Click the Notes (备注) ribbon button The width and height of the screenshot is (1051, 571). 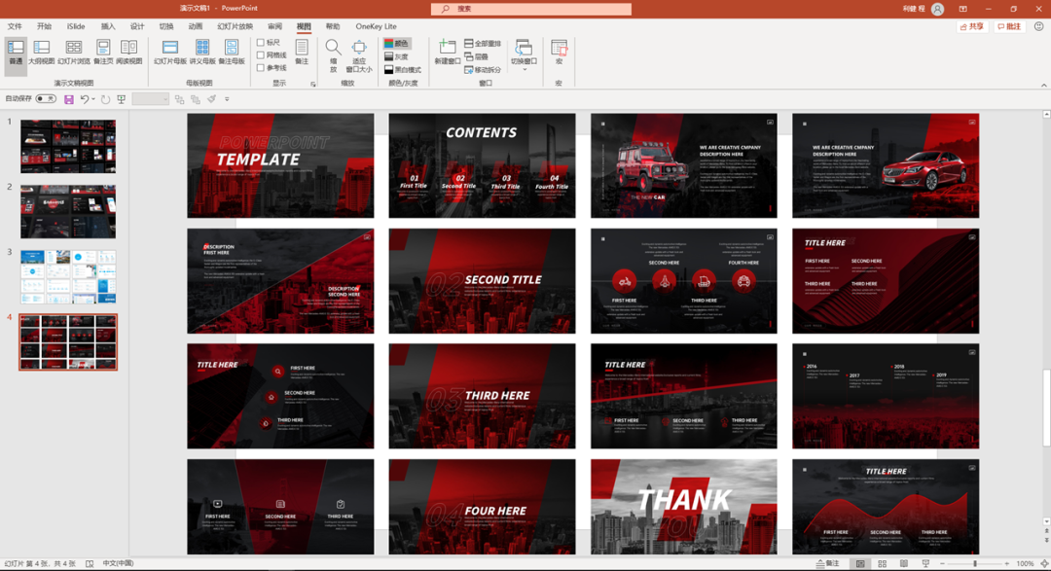[x=302, y=53]
